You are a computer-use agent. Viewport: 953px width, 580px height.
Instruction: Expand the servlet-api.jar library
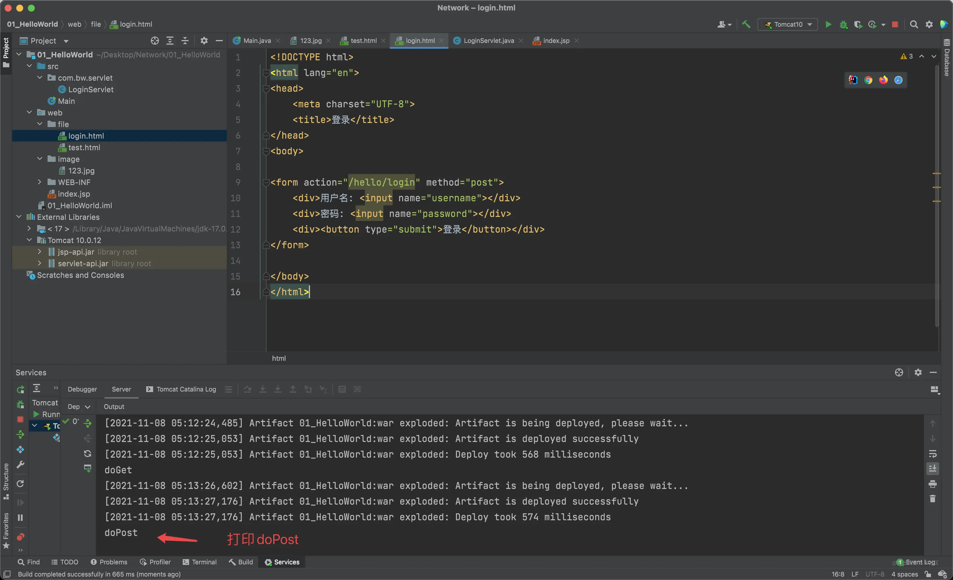tap(40, 263)
